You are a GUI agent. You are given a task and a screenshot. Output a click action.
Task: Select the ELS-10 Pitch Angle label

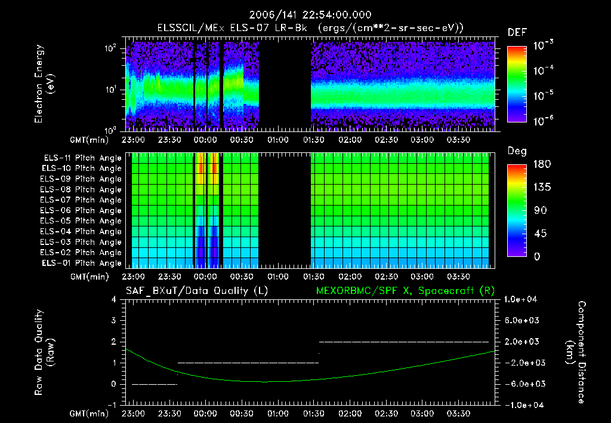point(82,168)
